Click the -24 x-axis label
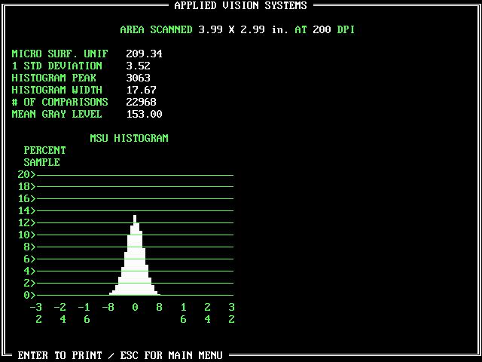The image size is (482, 362). [x=60, y=313]
